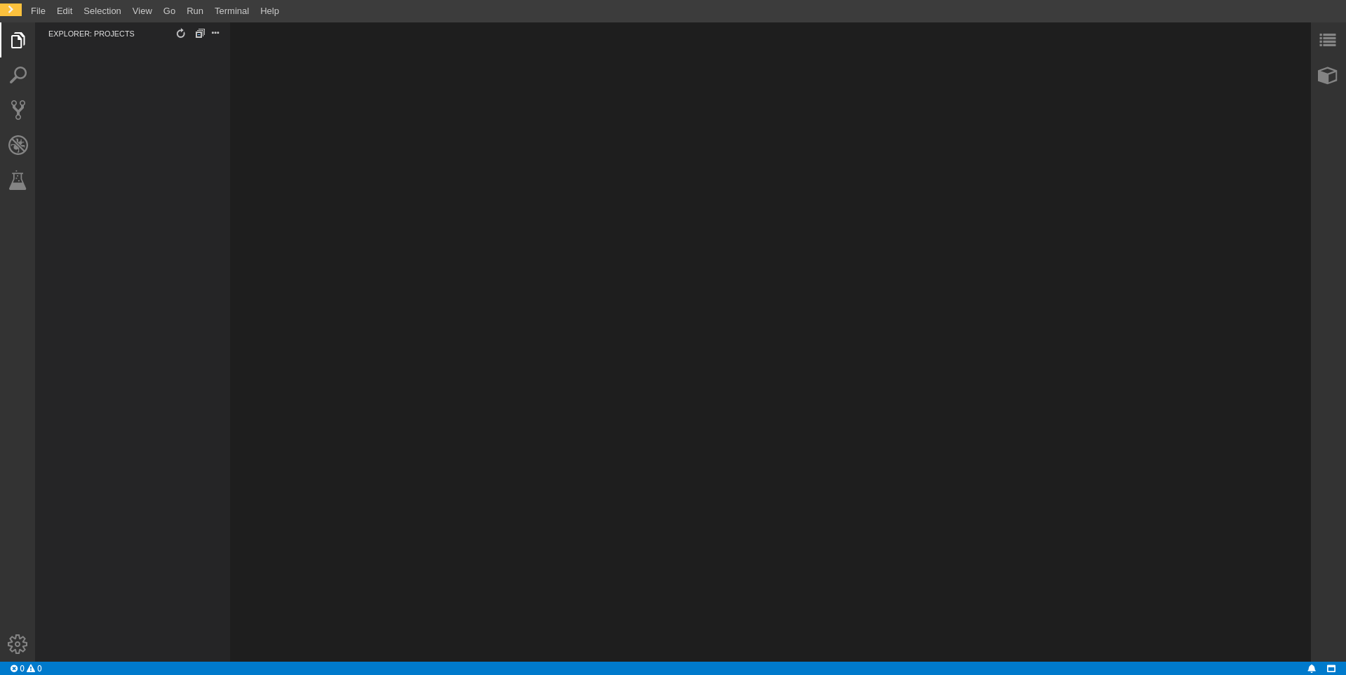Image resolution: width=1346 pixels, height=675 pixels.
Task: Toggle the bottom panel icon in status bar
Action: [x=1331, y=669]
